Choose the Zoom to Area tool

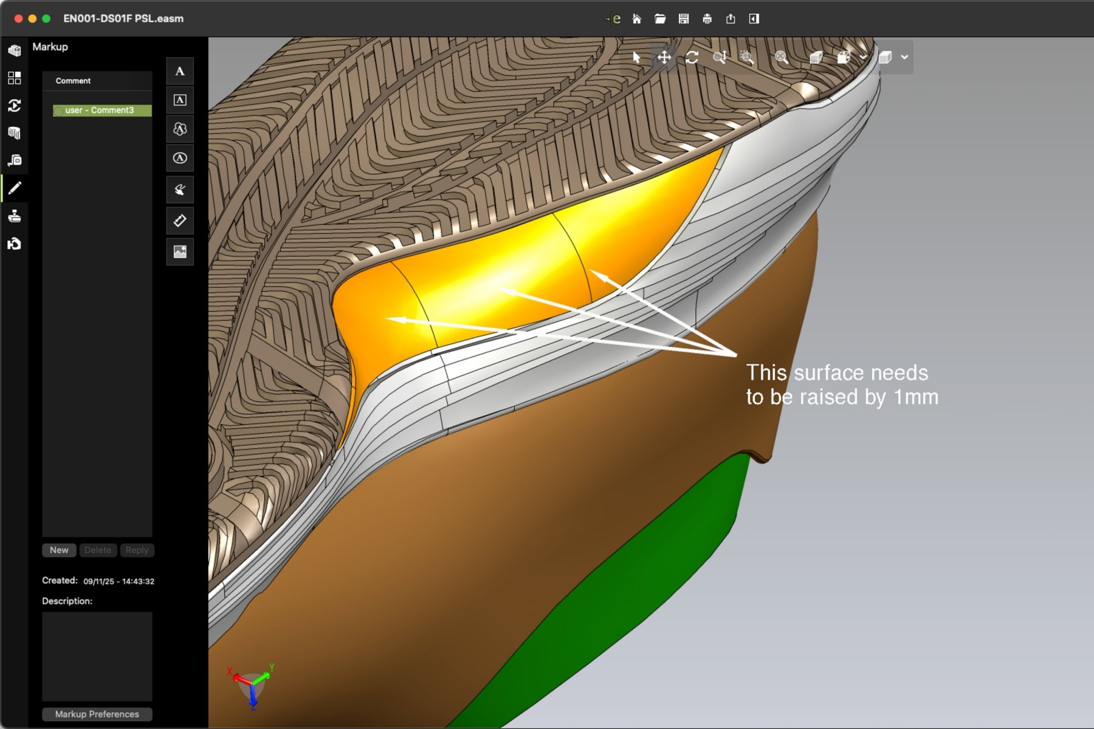point(747,58)
